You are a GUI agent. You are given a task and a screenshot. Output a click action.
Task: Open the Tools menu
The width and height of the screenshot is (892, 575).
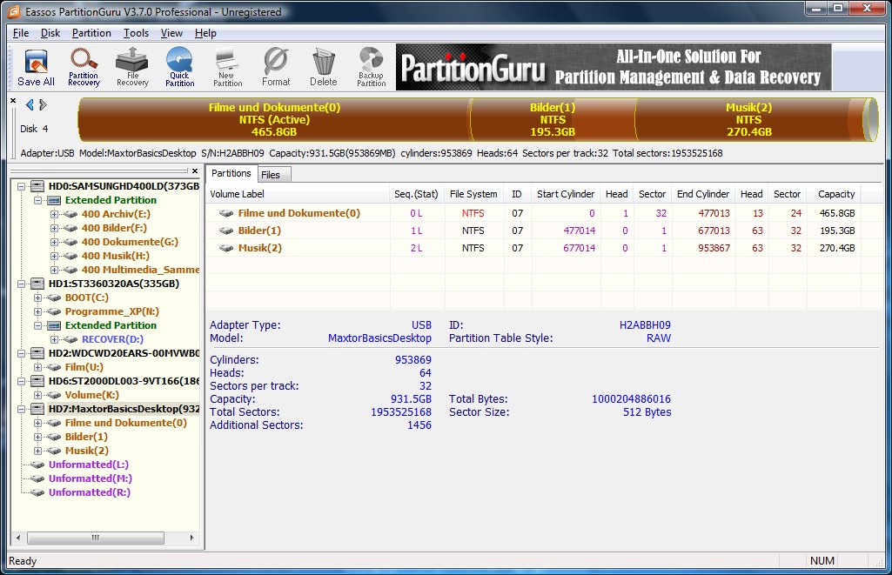(x=136, y=33)
